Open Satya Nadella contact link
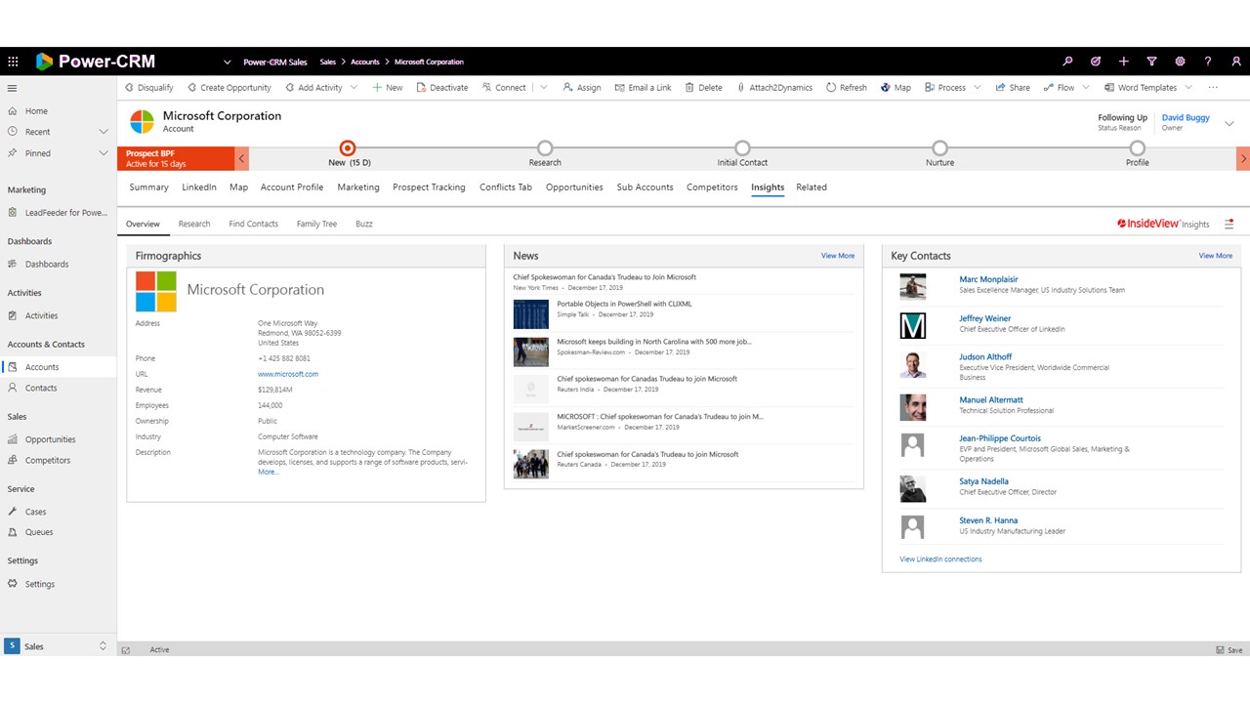The image size is (1250, 703). pos(983,481)
